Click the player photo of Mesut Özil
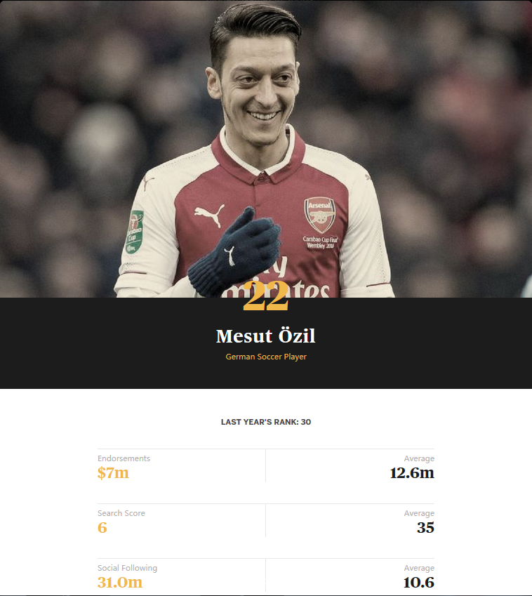This screenshot has width=532, height=596. 265,149
